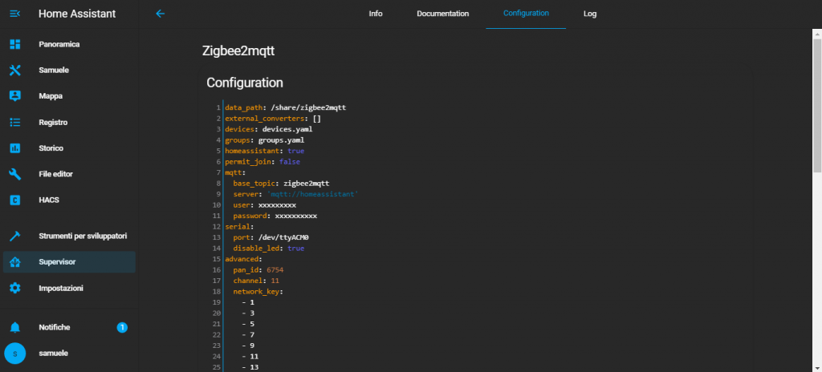
Task: Click the server mqtt://homeassistant value
Action: click(x=312, y=194)
